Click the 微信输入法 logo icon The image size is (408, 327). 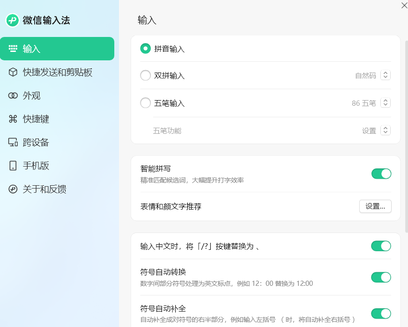tap(12, 20)
